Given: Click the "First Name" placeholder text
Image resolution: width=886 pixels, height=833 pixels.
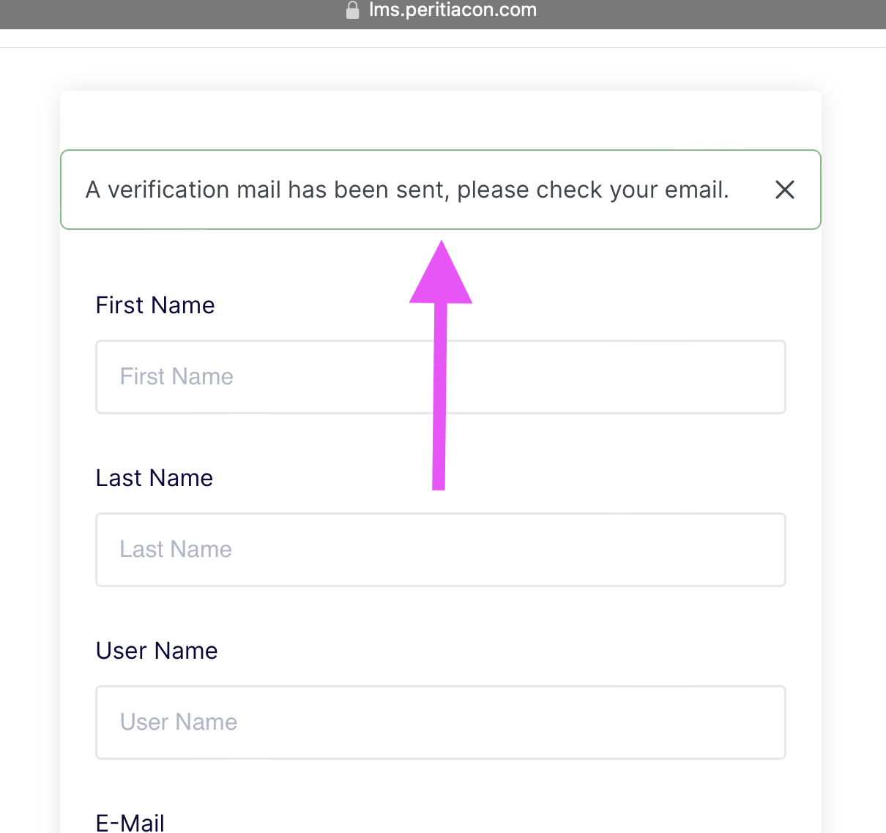Looking at the screenshot, I should (x=176, y=377).
